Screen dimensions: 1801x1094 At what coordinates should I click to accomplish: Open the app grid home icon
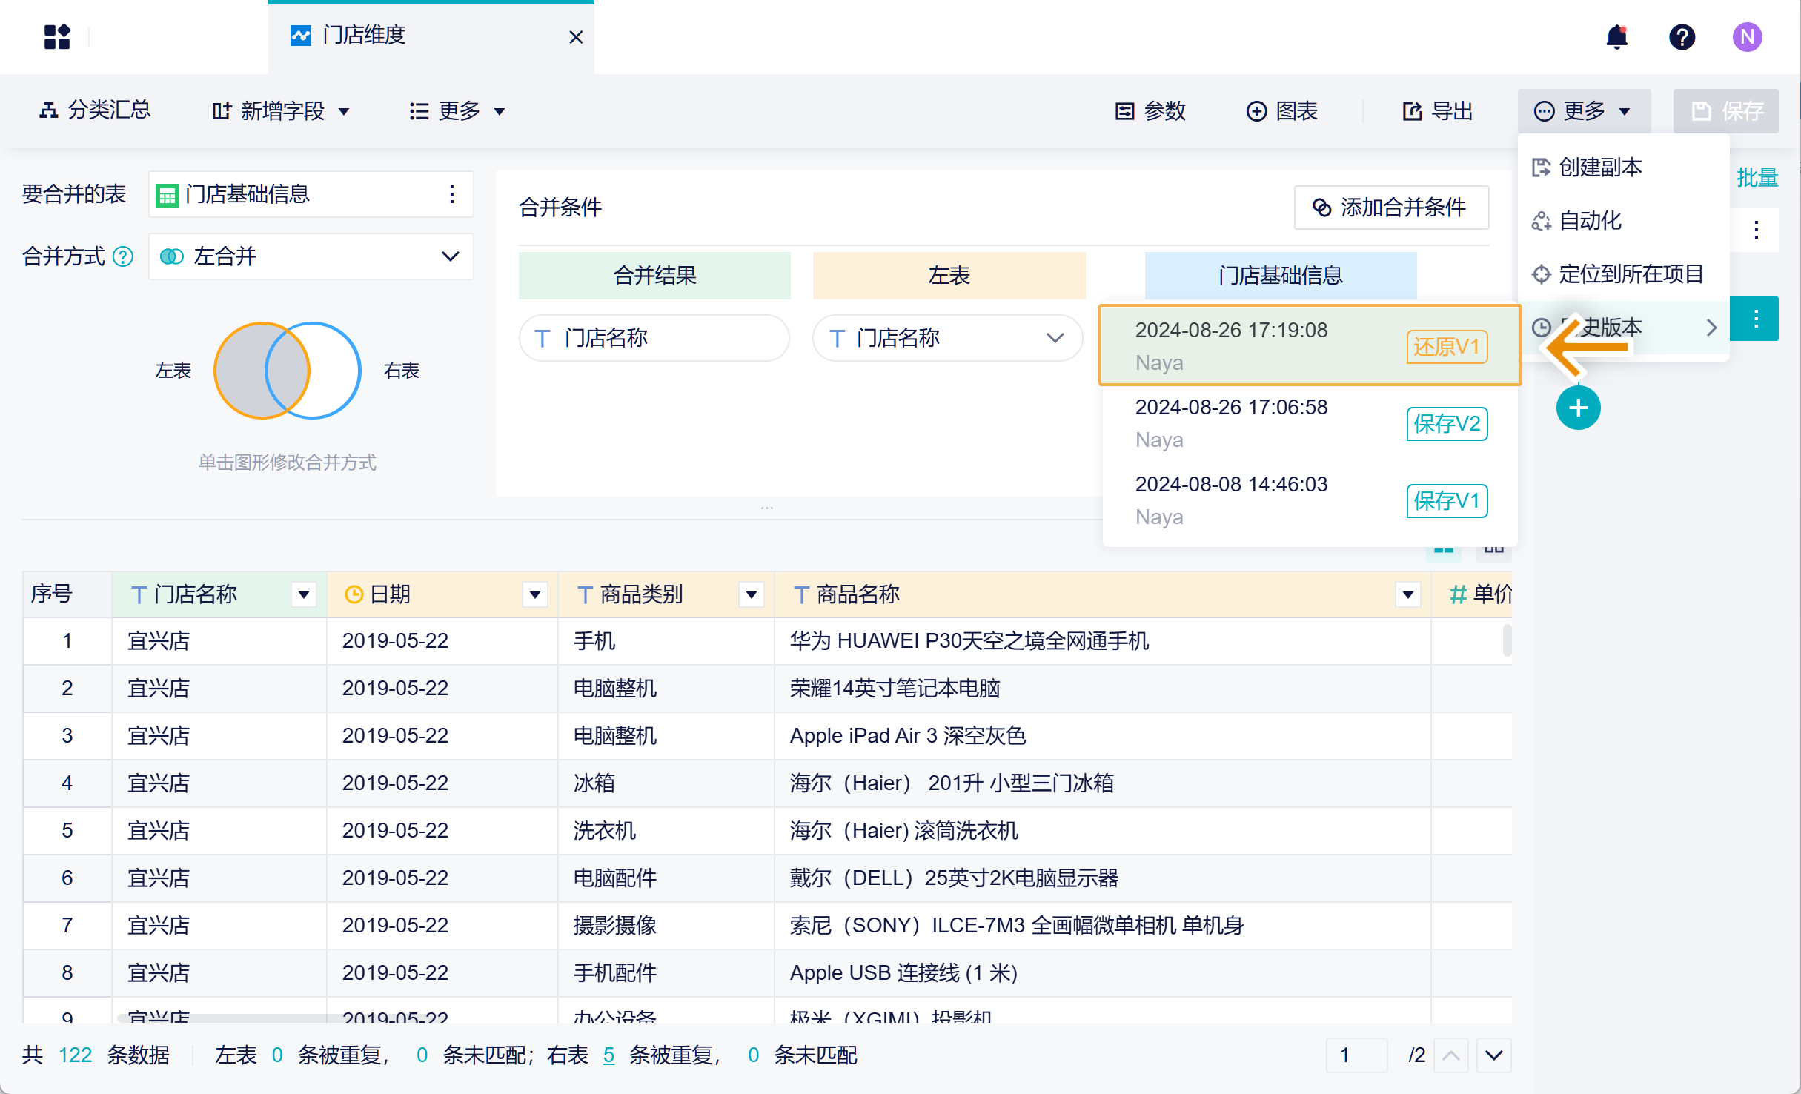click(x=57, y=36)
